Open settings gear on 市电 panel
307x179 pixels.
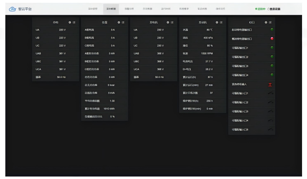70,22
